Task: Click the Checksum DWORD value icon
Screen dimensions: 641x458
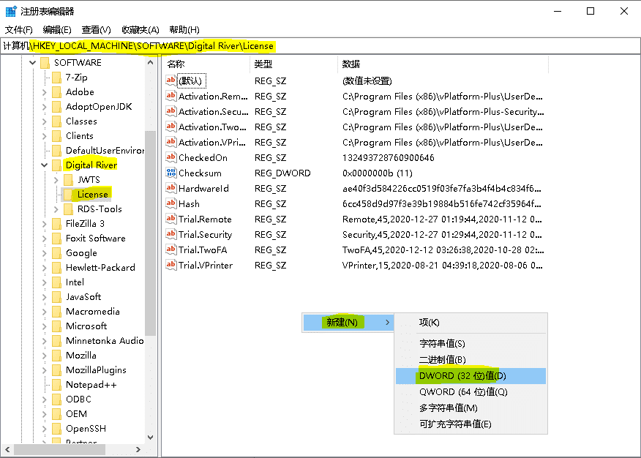Action: (x=171, y=173)
